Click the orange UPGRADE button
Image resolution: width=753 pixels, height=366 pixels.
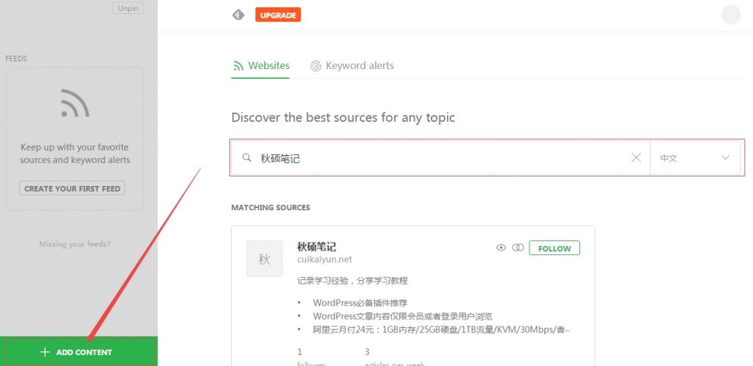tap(278, 15)
